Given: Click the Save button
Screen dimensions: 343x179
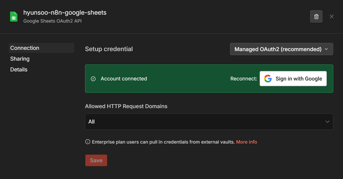Looking at the screenshot, I should coord(96,161).
